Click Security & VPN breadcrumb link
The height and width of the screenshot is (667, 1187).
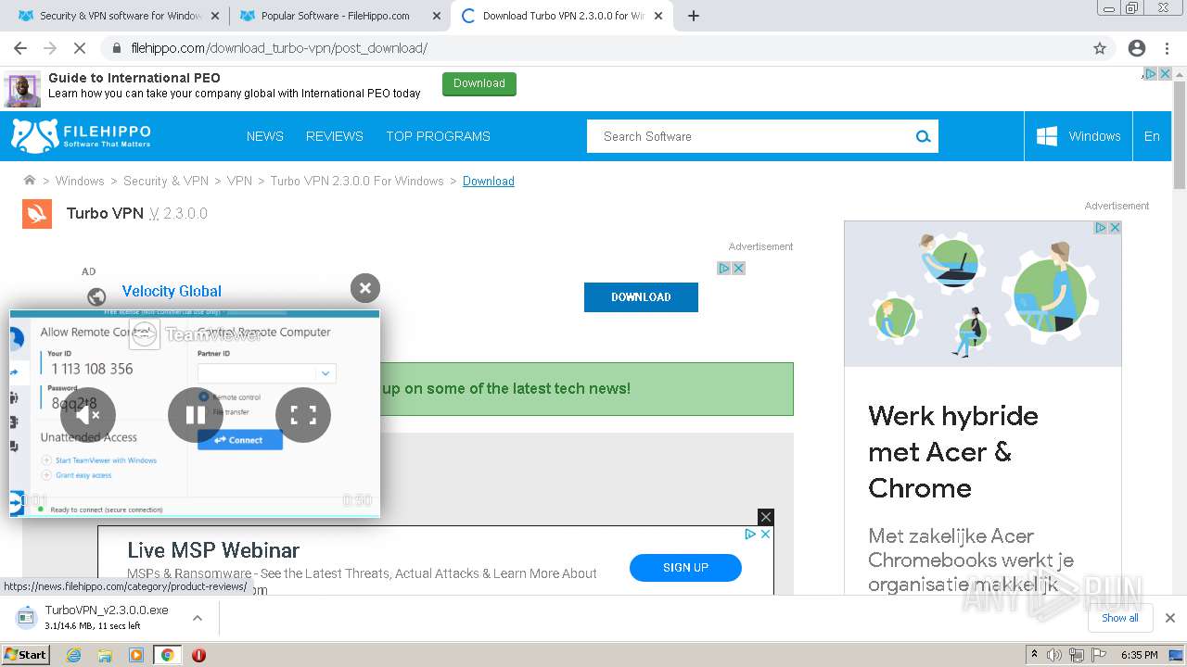[x=166, y=181]
